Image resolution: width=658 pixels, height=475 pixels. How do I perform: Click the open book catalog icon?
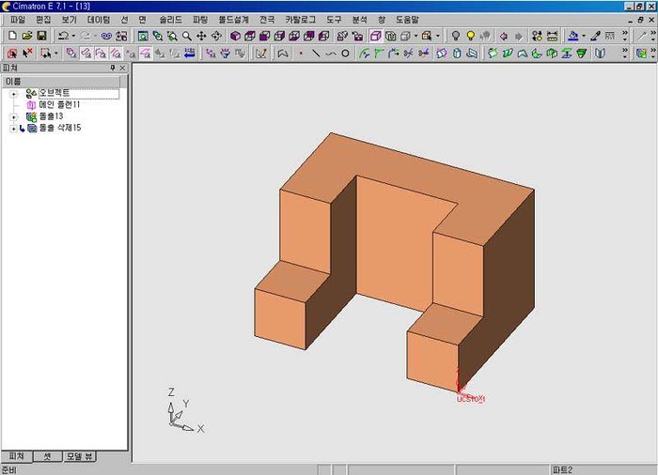click(600, 54)
